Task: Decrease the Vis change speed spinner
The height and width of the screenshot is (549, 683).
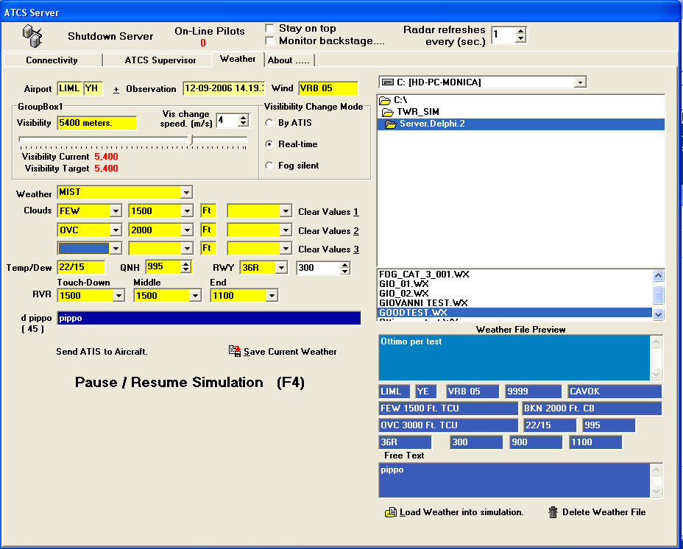Action: [x=244, y=124]
